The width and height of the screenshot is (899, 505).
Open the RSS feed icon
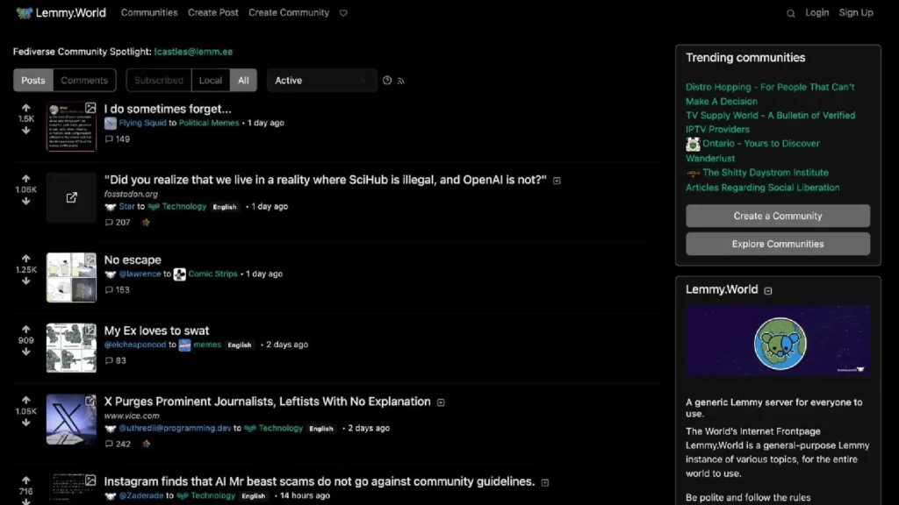401,81
